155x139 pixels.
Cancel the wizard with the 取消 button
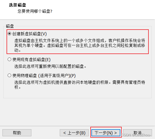[x=138, y=133]
